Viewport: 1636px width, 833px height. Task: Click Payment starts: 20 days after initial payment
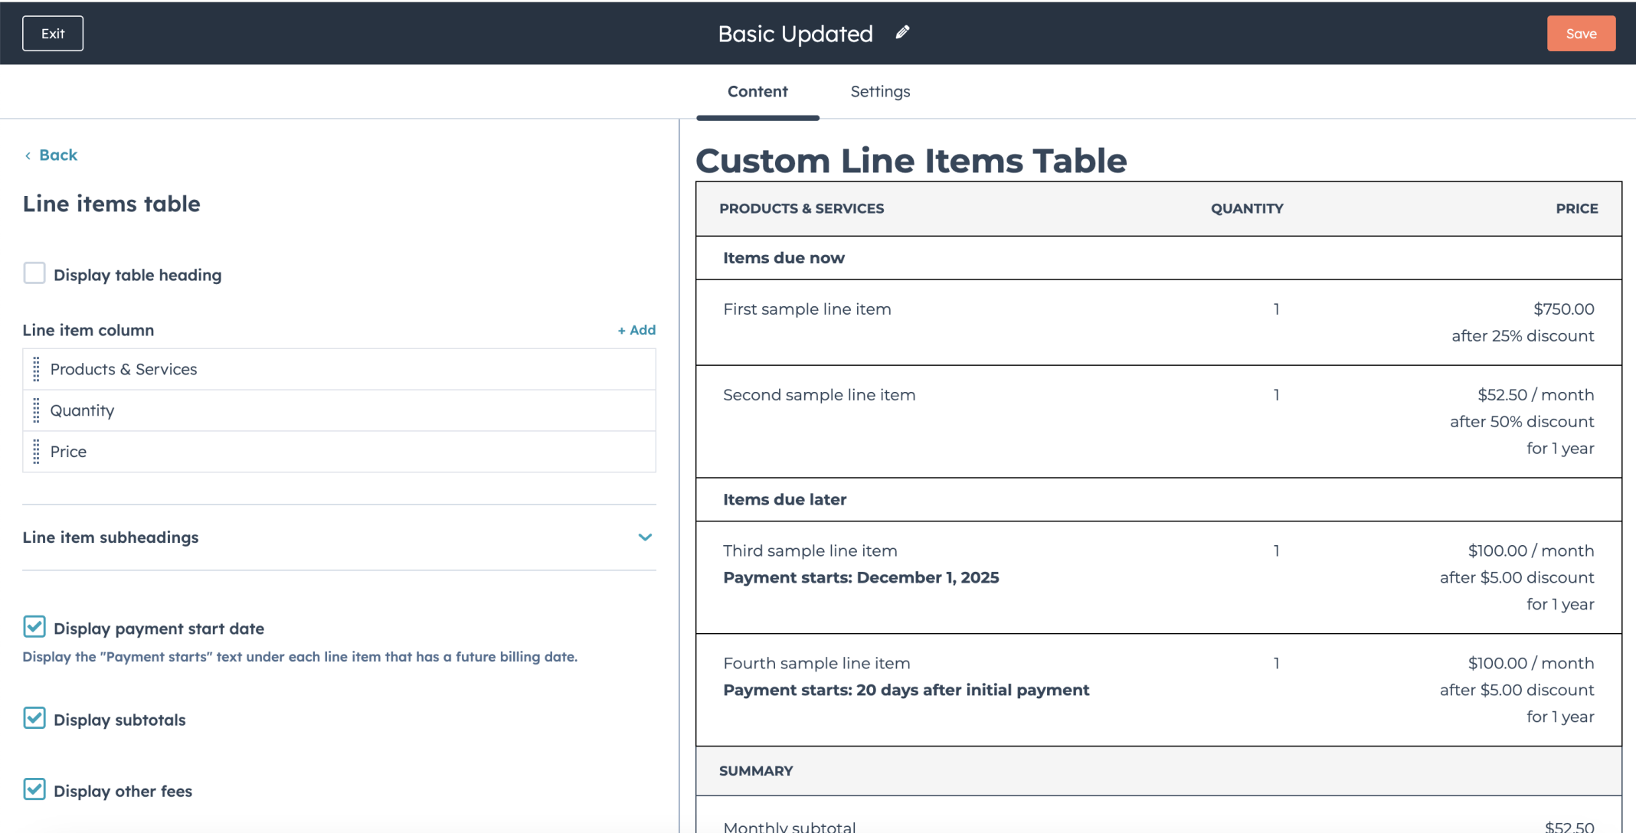click(906, 690)
